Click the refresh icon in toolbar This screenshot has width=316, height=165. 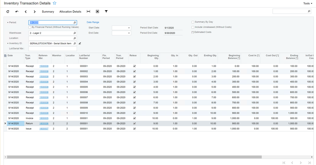pos(8,12)
